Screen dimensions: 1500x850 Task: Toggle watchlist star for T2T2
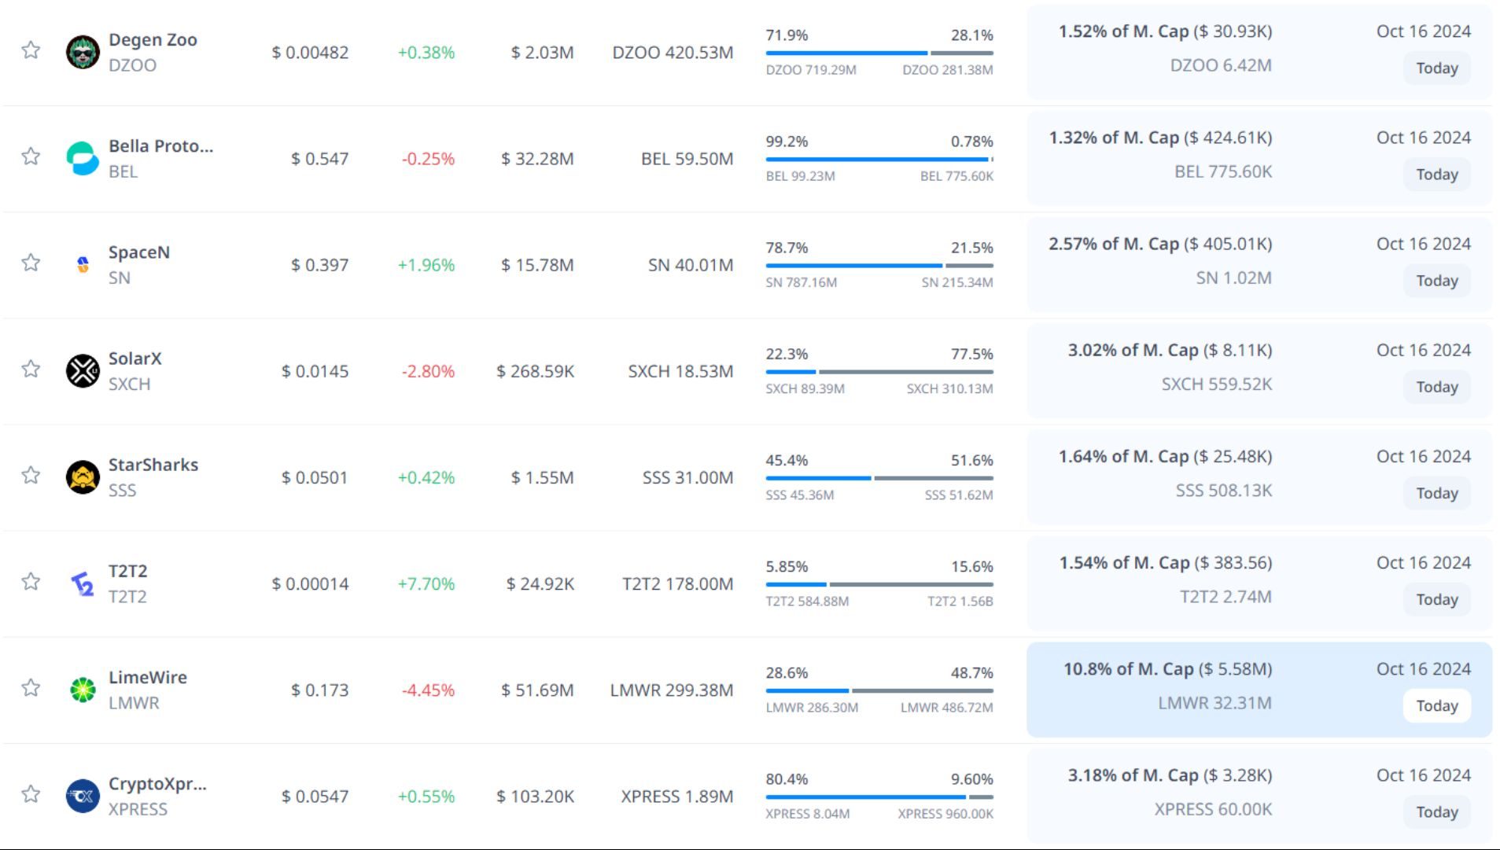(x=31, y=582)
